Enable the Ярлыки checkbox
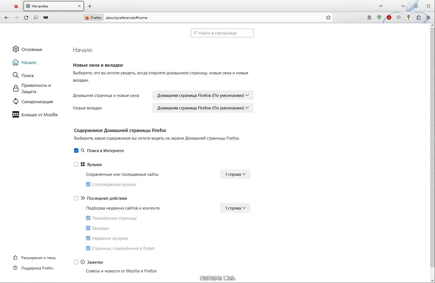 pos(76,164)
